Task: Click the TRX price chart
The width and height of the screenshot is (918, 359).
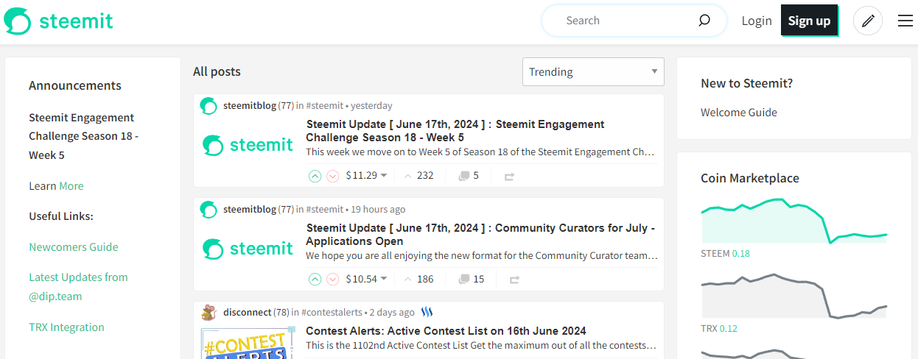Action: (794, 296)
